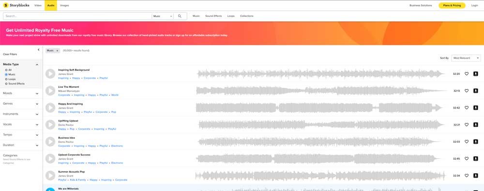Click the search magnifier icon
The height and width of the screenshot is (191, 484).
click(x=180, y=16)
